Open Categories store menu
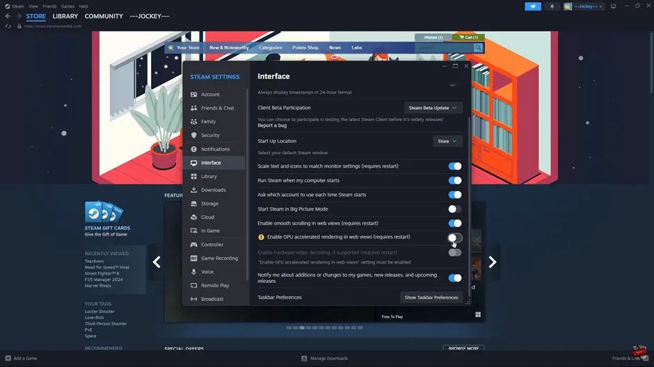The width and height of the screenshot is (654, 367). 270,48
